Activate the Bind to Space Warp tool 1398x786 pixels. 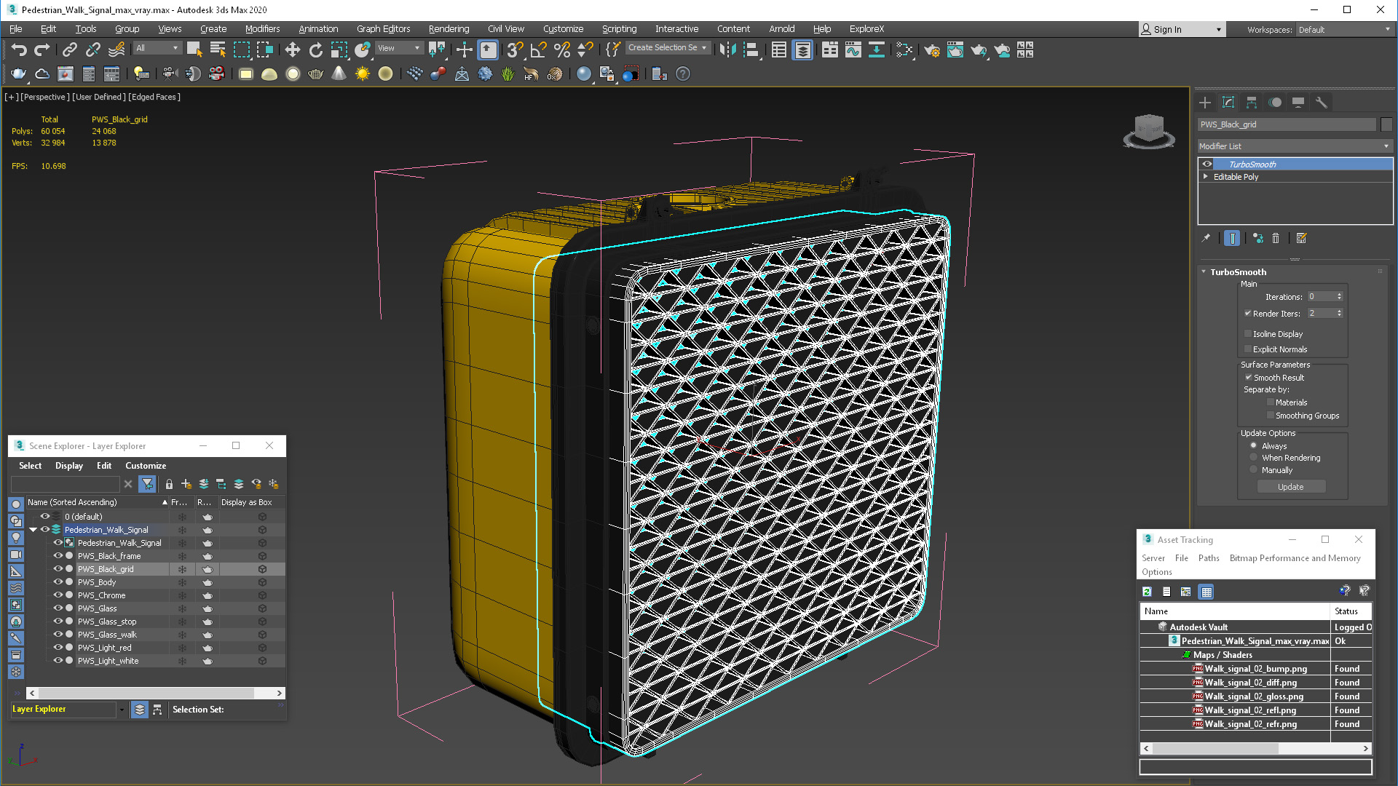click(x=116, y=49)
